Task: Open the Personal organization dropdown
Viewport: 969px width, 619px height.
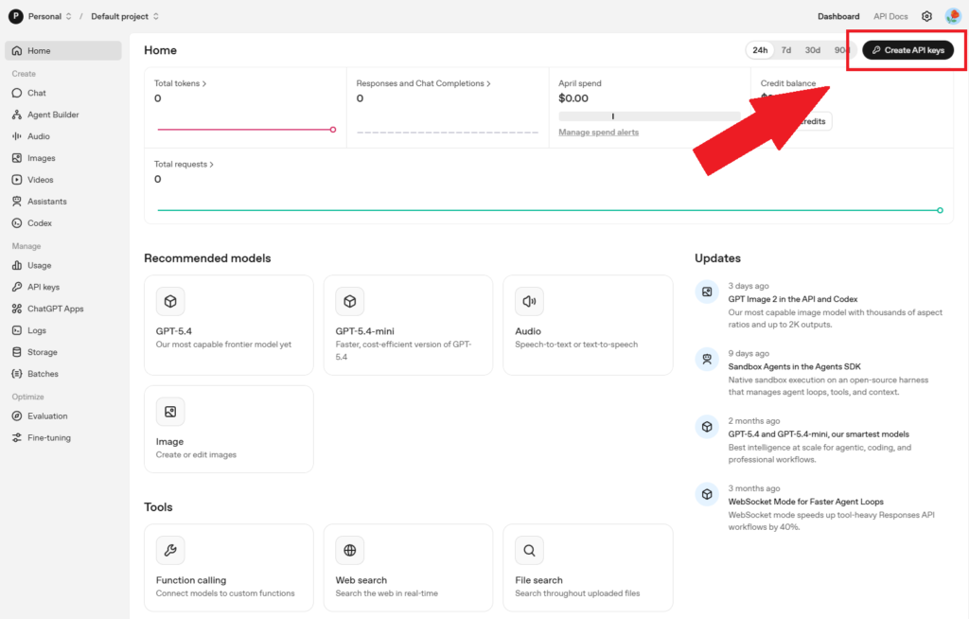Action: pyautogui.click(x=40, y=16)
